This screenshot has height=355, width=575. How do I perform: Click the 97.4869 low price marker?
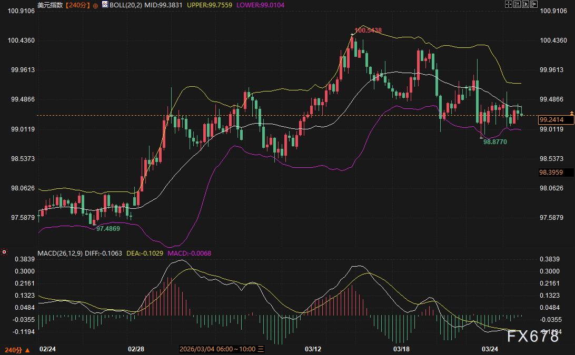click(x=108, y=228)
